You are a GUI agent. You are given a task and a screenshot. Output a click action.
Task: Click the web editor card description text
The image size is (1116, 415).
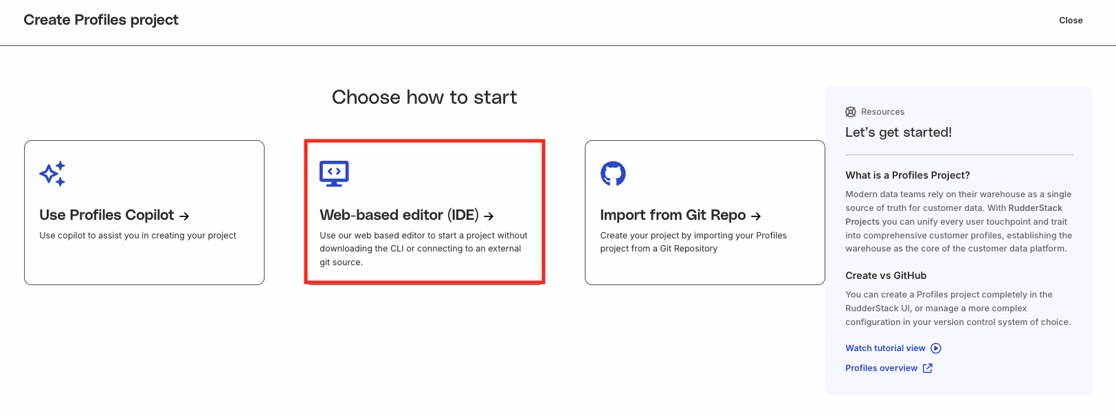point(423,249)
